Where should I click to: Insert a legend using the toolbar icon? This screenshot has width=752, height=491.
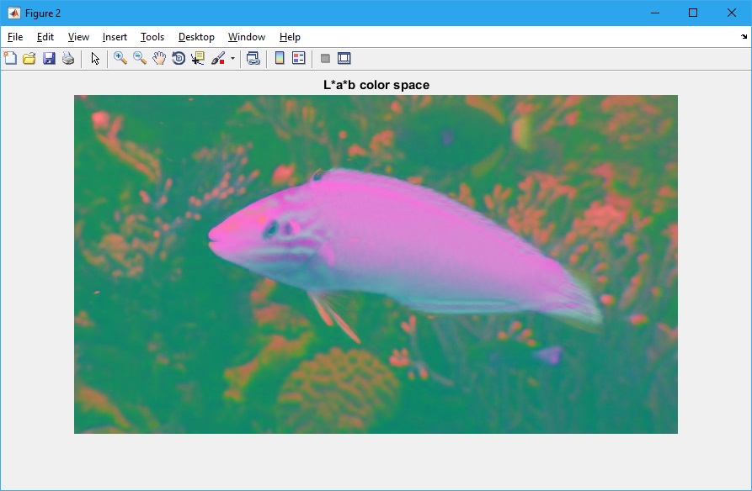(298, 58)
